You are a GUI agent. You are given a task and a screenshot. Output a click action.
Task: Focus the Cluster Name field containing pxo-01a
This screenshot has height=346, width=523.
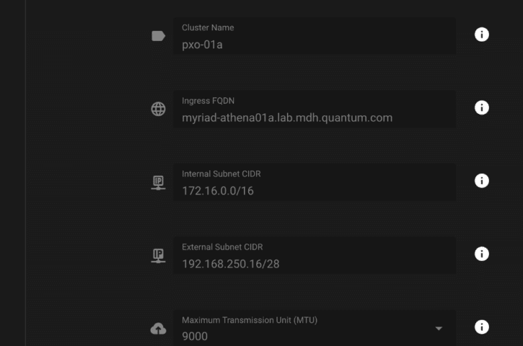click(314, 36)
